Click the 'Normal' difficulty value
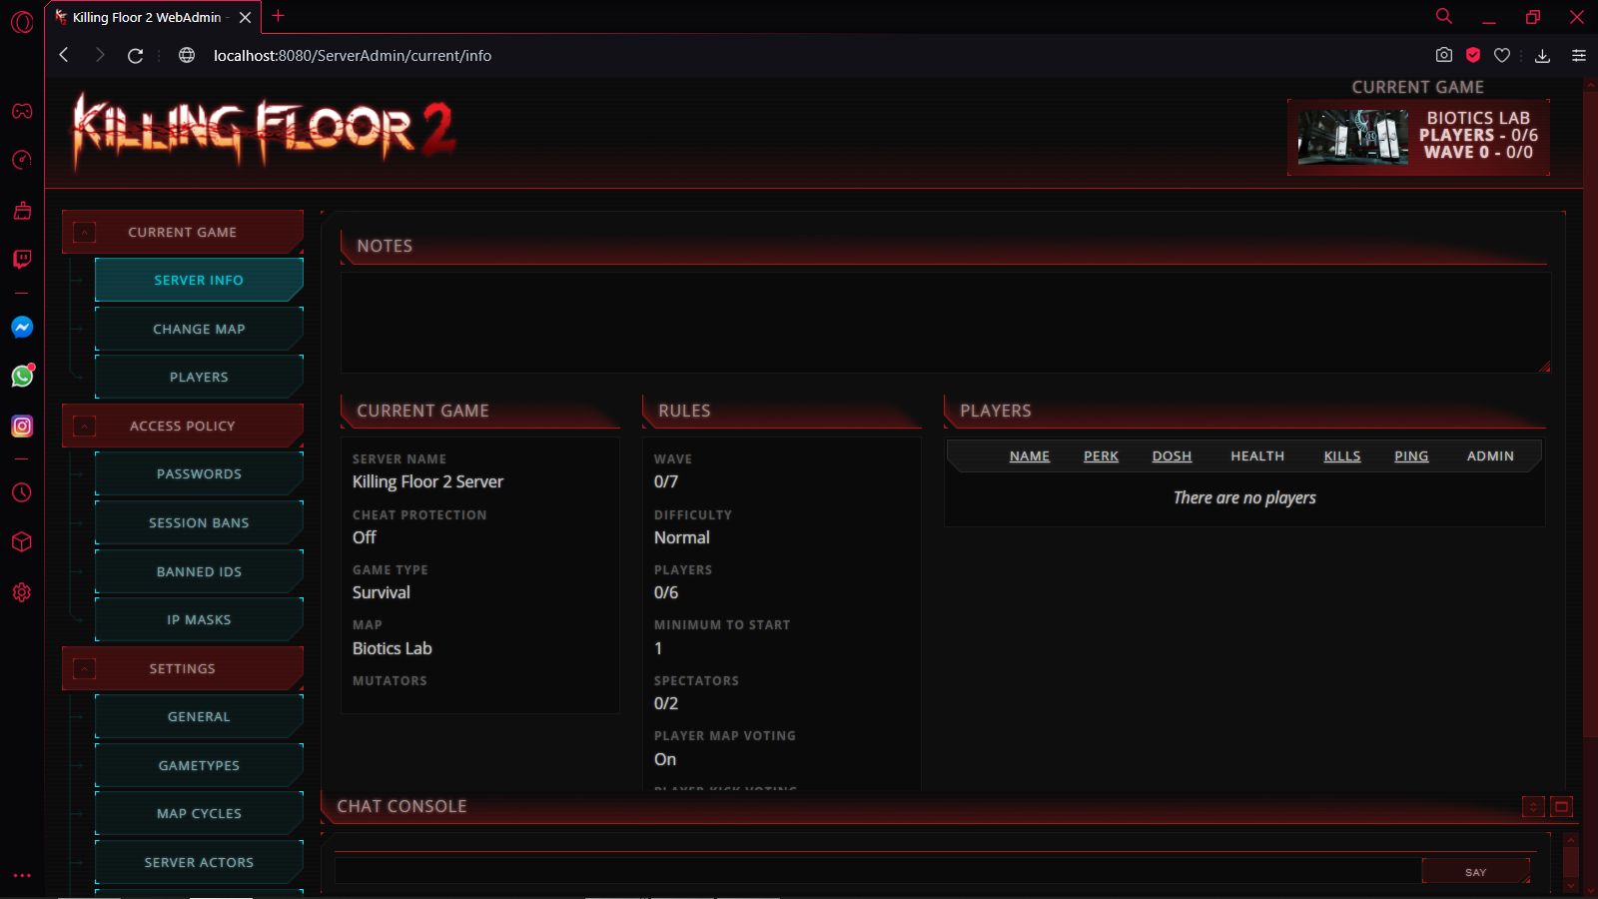This screenshot has width=1598, height=899. 682,537
